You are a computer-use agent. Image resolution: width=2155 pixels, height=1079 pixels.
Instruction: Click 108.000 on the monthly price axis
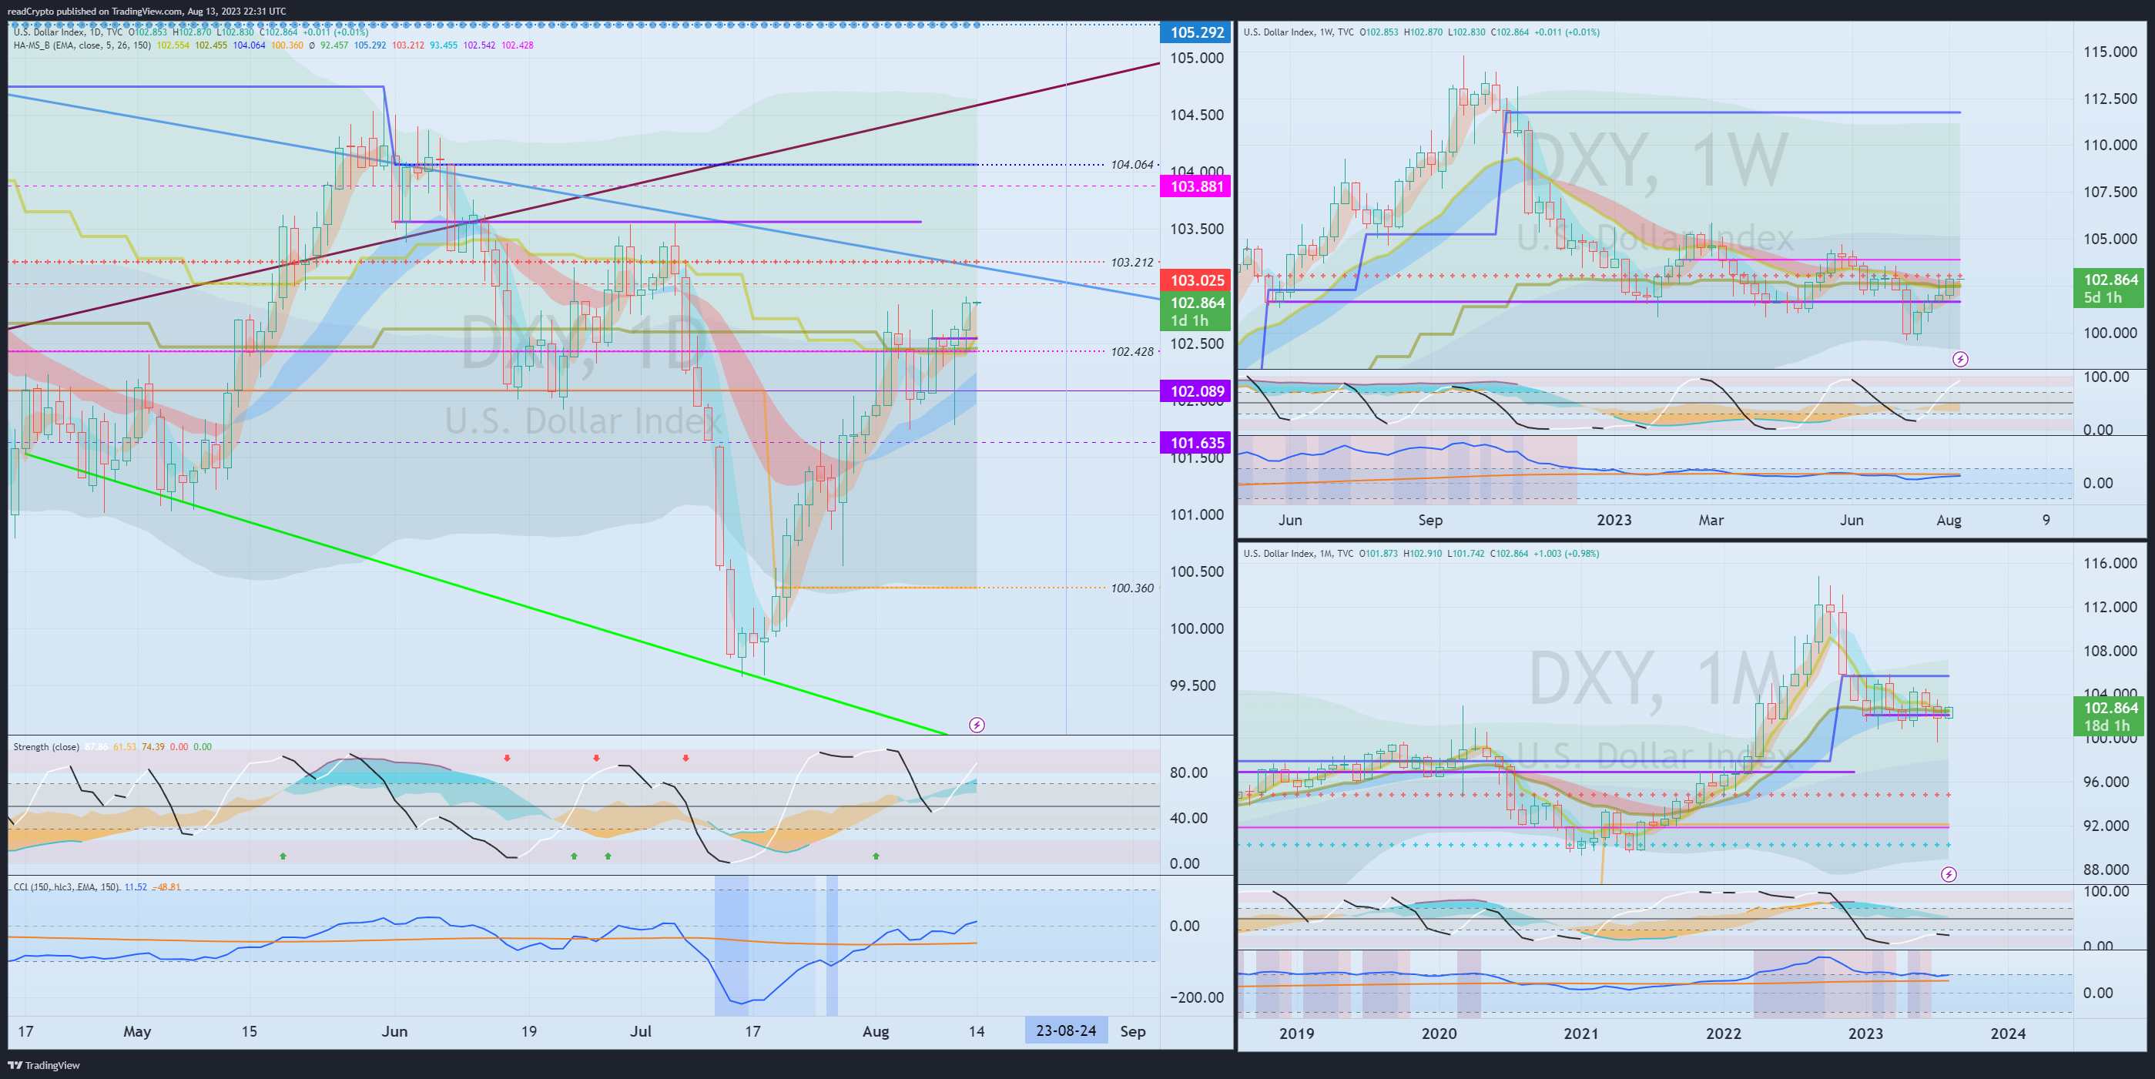pyautogui.click(x=2110, y=651)
